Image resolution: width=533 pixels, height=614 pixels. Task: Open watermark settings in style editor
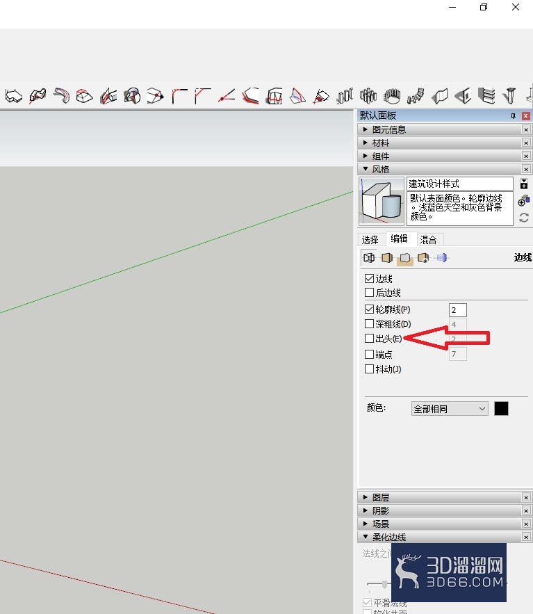pyautogui.click(x=423, y=258)
